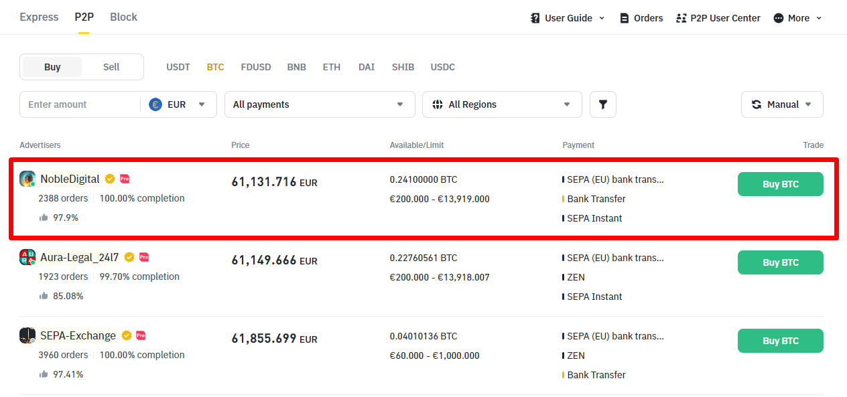Viewport: 847px width, 397px height.
Task: Click NobleDigital's advertiser avatar
Action: coord(27,179)
